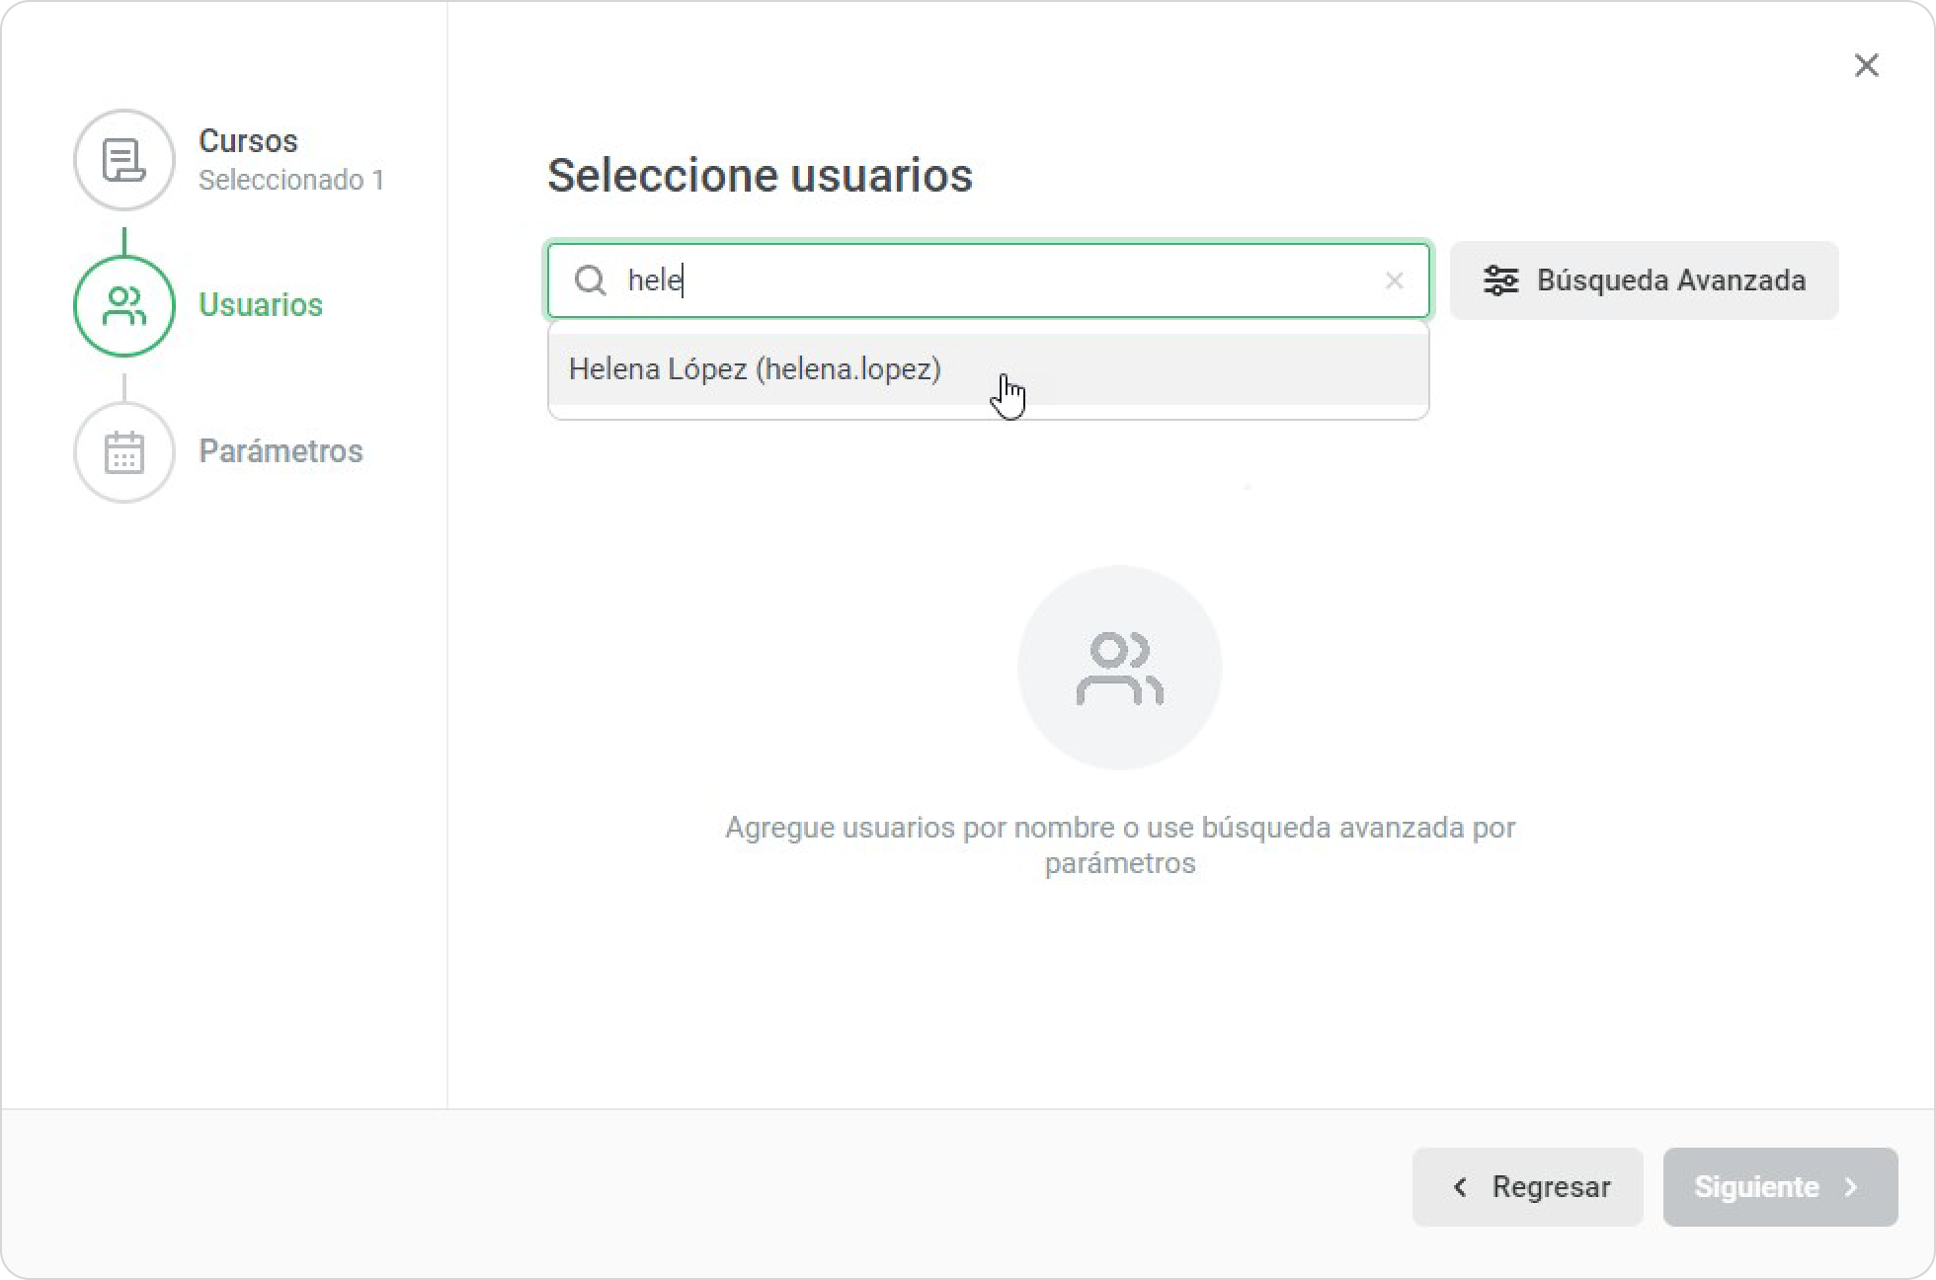Screen dimensions: 1936x1280
Task: Click the sliders icon beside Búsqueda Avanzada
Action: (x=1500, y=280)
